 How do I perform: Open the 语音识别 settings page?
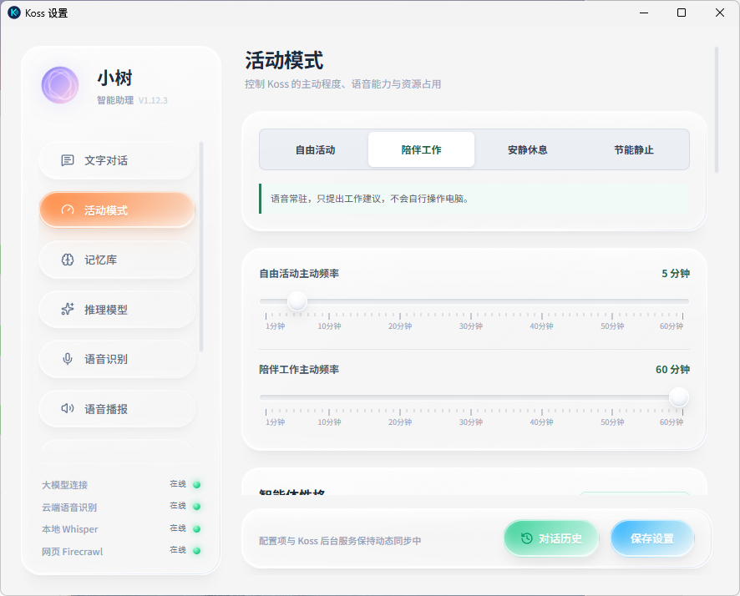[x=117, y=359]
